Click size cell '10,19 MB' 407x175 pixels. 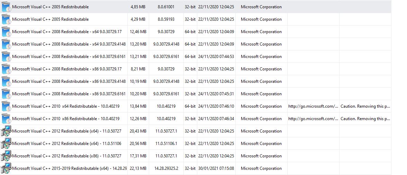[138, 81]
